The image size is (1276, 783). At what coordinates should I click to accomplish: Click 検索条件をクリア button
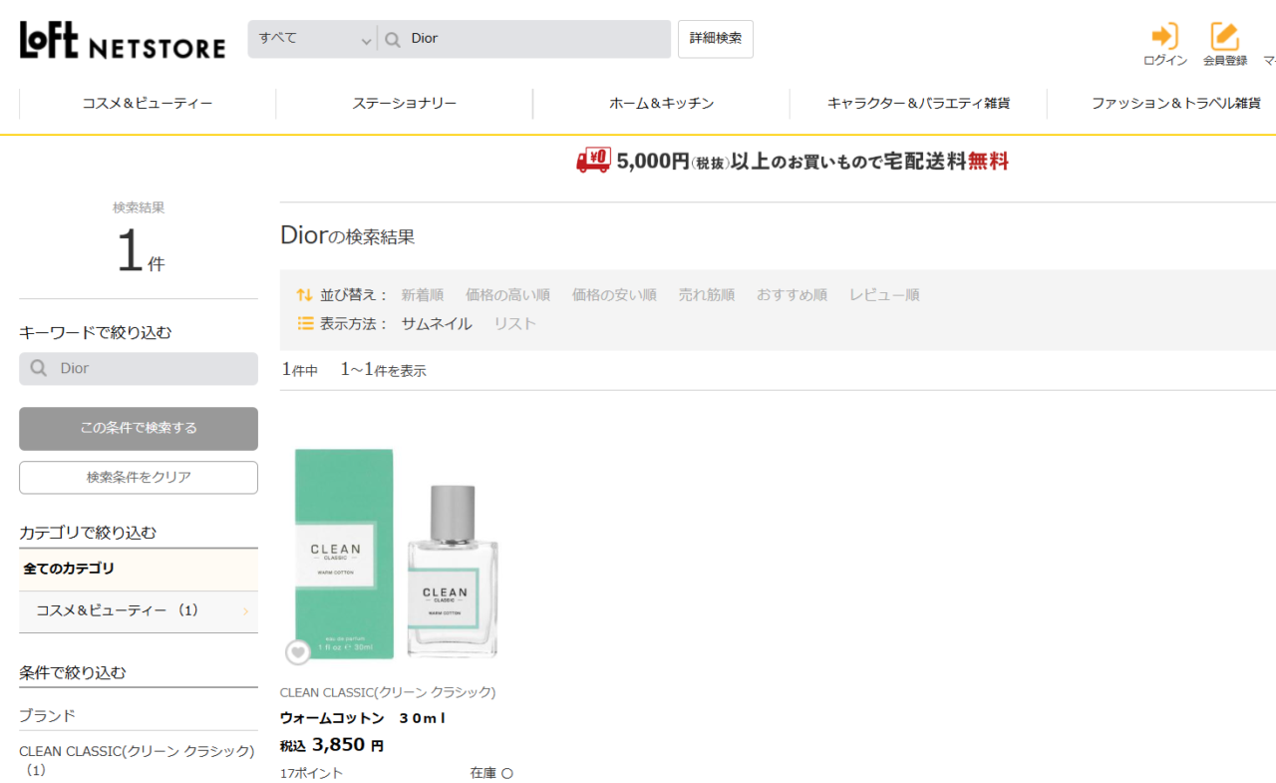139,478
